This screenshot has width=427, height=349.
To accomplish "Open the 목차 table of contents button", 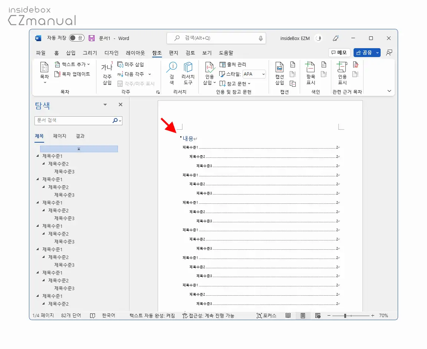I will pos(44,73).
